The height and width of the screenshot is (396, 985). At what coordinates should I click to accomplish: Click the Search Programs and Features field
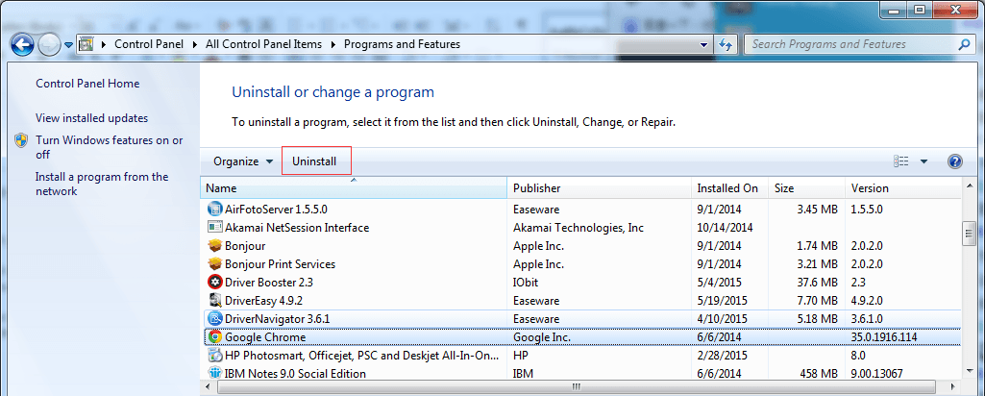850,44
